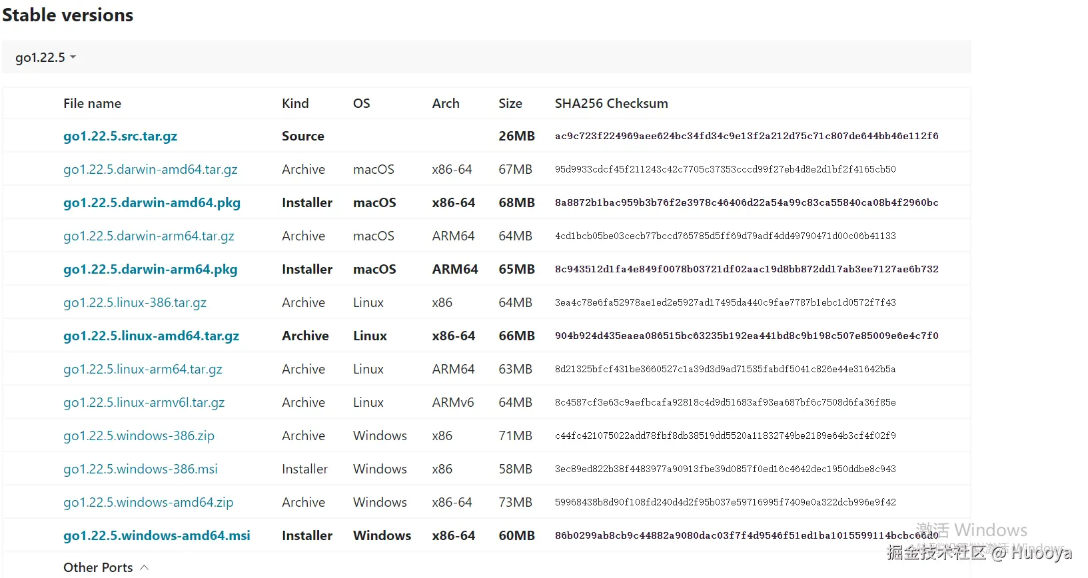Viewport: 1088px width, 578px height.
Task: Download go1.22.5.windows-386.msi installer
Action: coord(140,469)
